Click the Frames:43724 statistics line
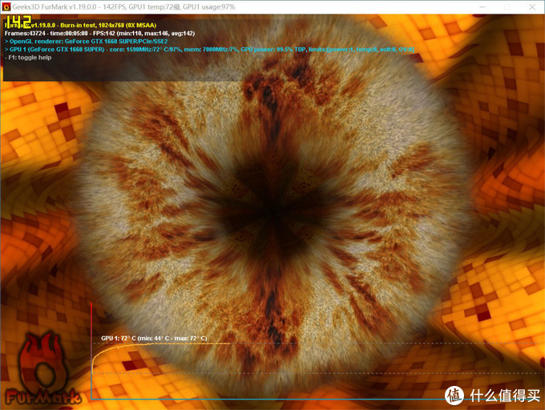Image resolution: width=545 pixels, height=410 pixels. point(99,34)
